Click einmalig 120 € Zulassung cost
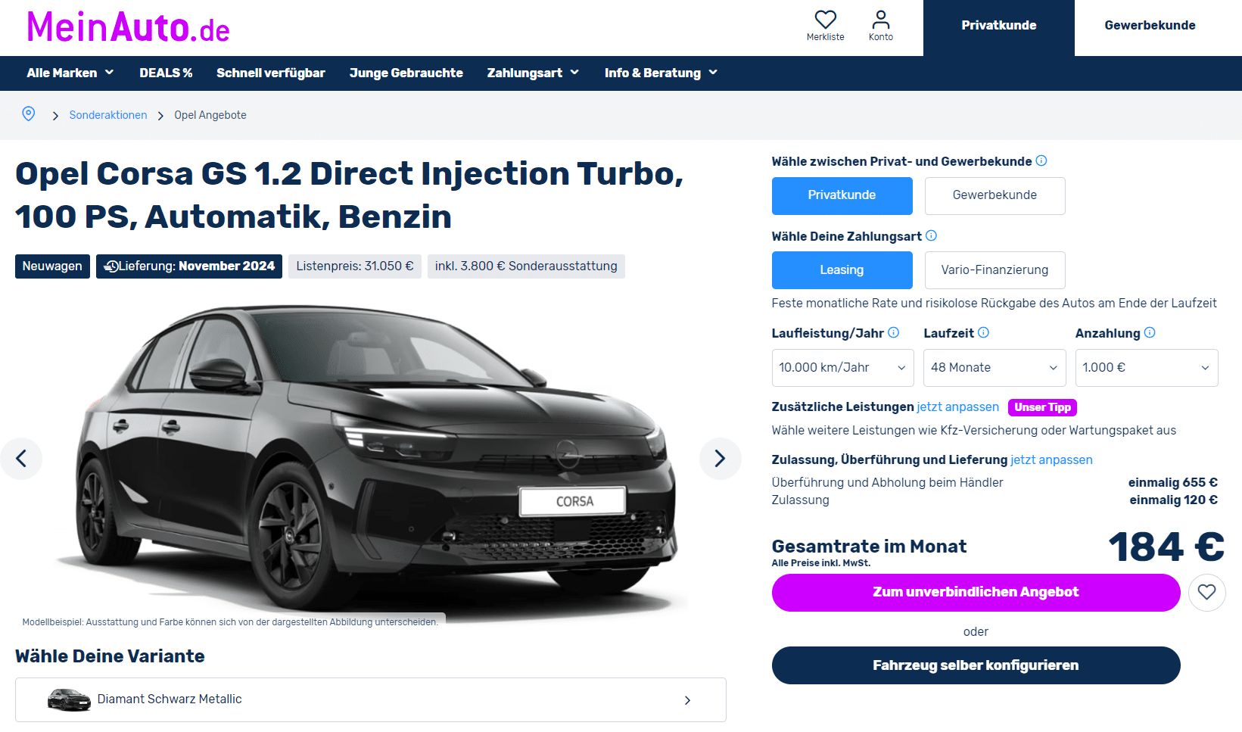Image resolution: width=1242 pixels, height=732 pixels. 1173,500
